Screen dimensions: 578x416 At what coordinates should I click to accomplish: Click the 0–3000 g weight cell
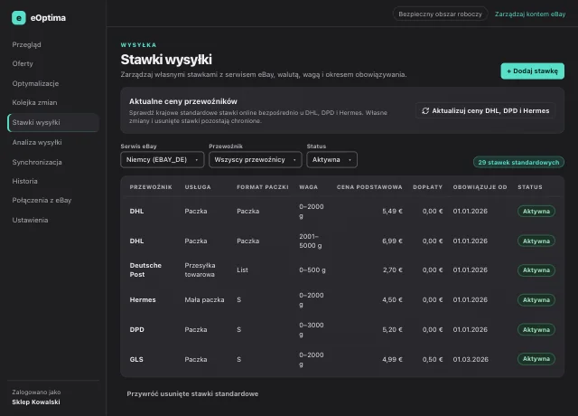pos(312,329)
